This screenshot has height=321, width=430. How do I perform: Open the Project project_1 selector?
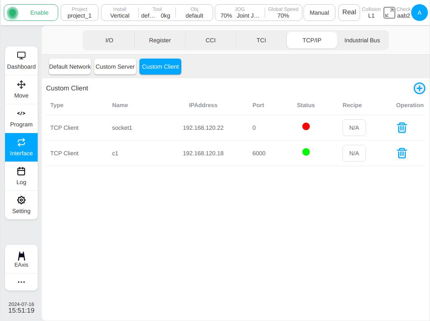[80, 13]
